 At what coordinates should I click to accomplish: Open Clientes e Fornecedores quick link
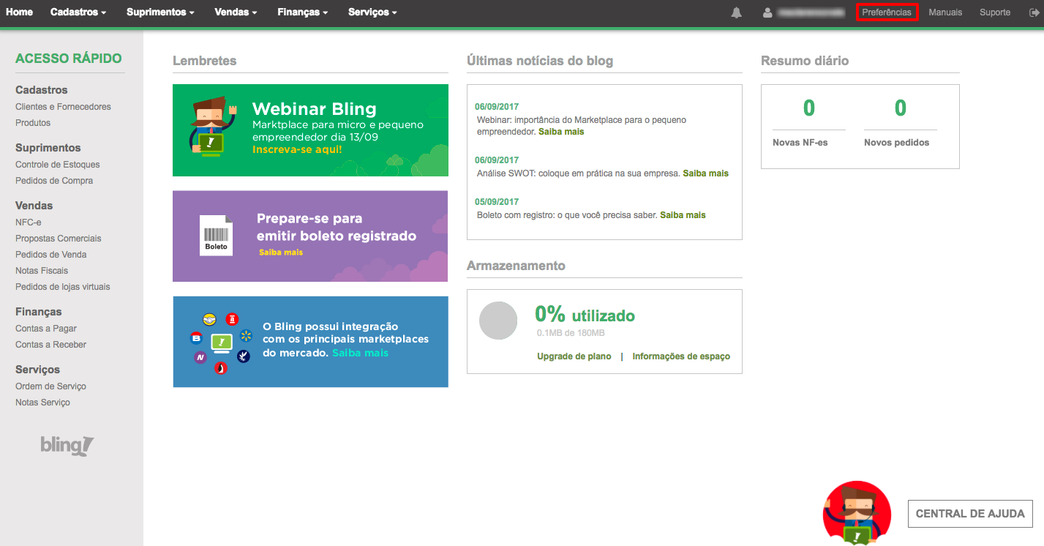point(63,107)
